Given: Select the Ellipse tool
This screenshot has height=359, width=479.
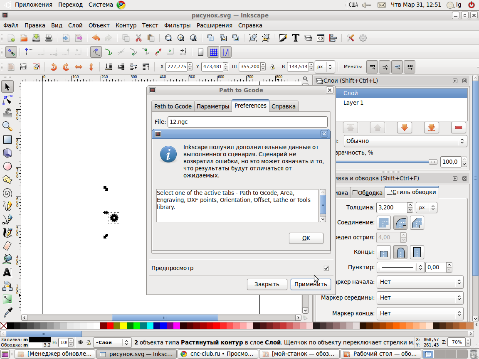Looking at the screenshot, I should pyautogui.click(x=7, y=166).
